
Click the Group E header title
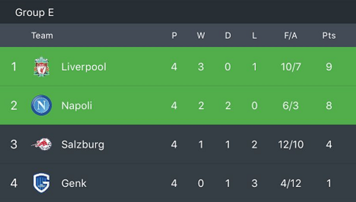[35, 12]
